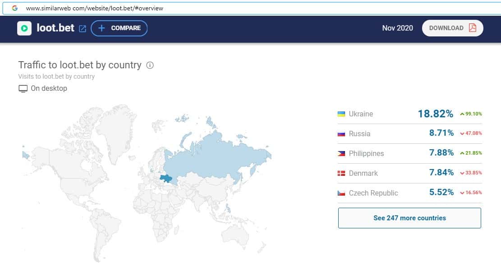The width and height of the screenshot is (501, 263).
Task: Click the 33.85% change value
Action: 473,173
